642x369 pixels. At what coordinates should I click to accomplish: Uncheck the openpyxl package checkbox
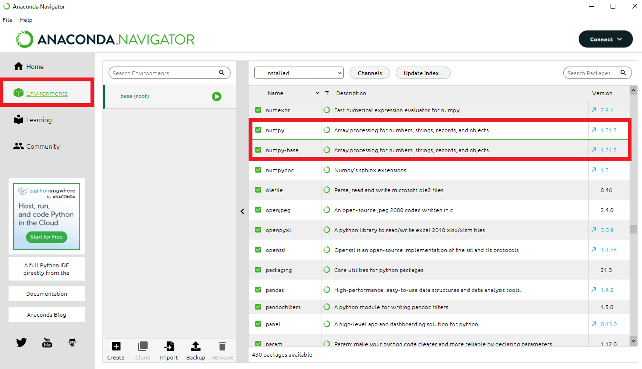coord(258,230)
